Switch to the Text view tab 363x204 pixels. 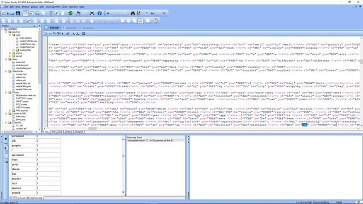(47, 131)
